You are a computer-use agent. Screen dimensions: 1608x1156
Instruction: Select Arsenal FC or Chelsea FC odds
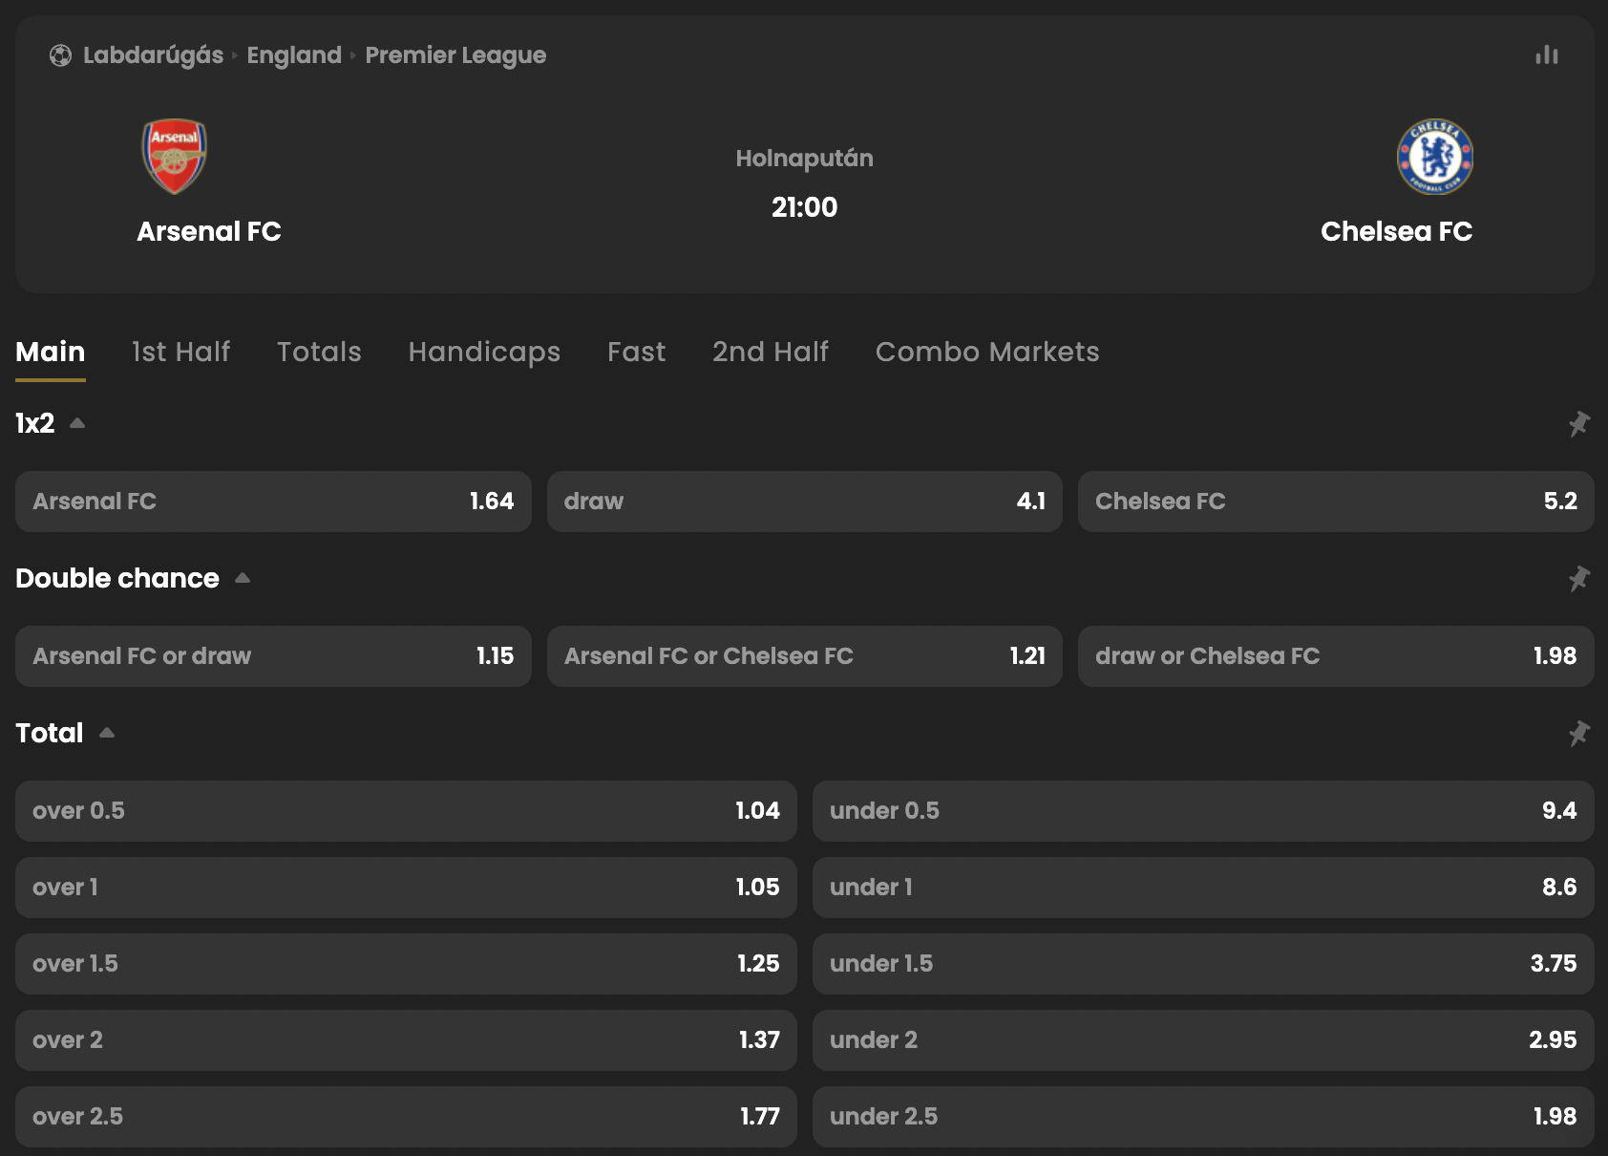[x=805, y=656]
